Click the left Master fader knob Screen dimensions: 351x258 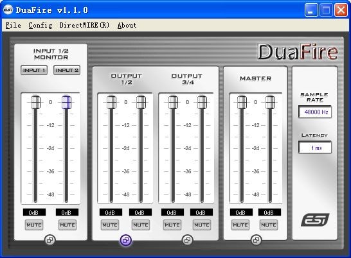tap(242, 102)
